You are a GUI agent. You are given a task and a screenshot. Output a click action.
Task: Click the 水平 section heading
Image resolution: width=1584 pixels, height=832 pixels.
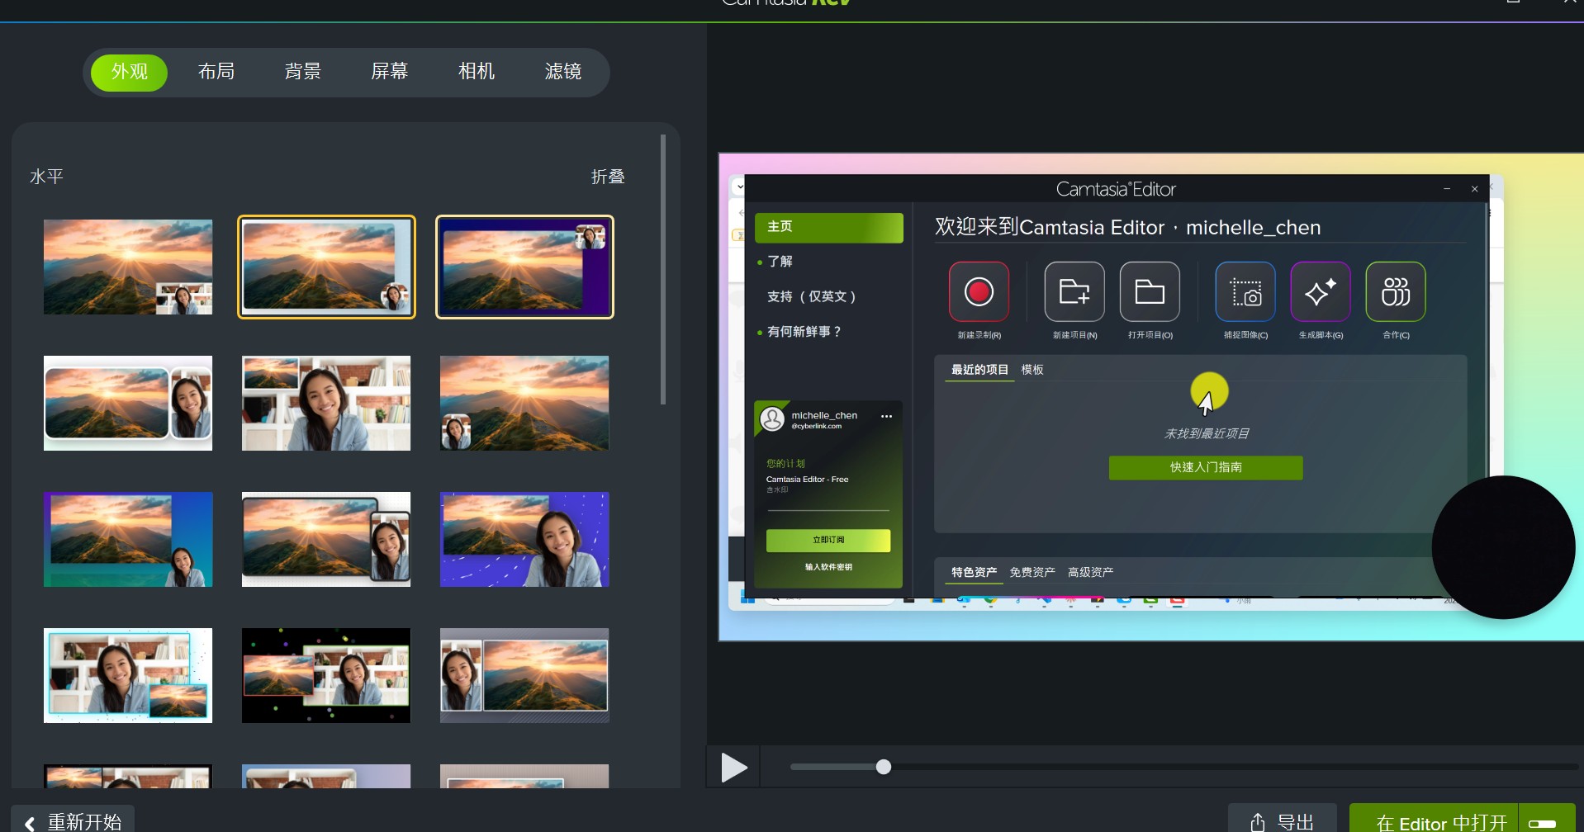pos(47,177)
